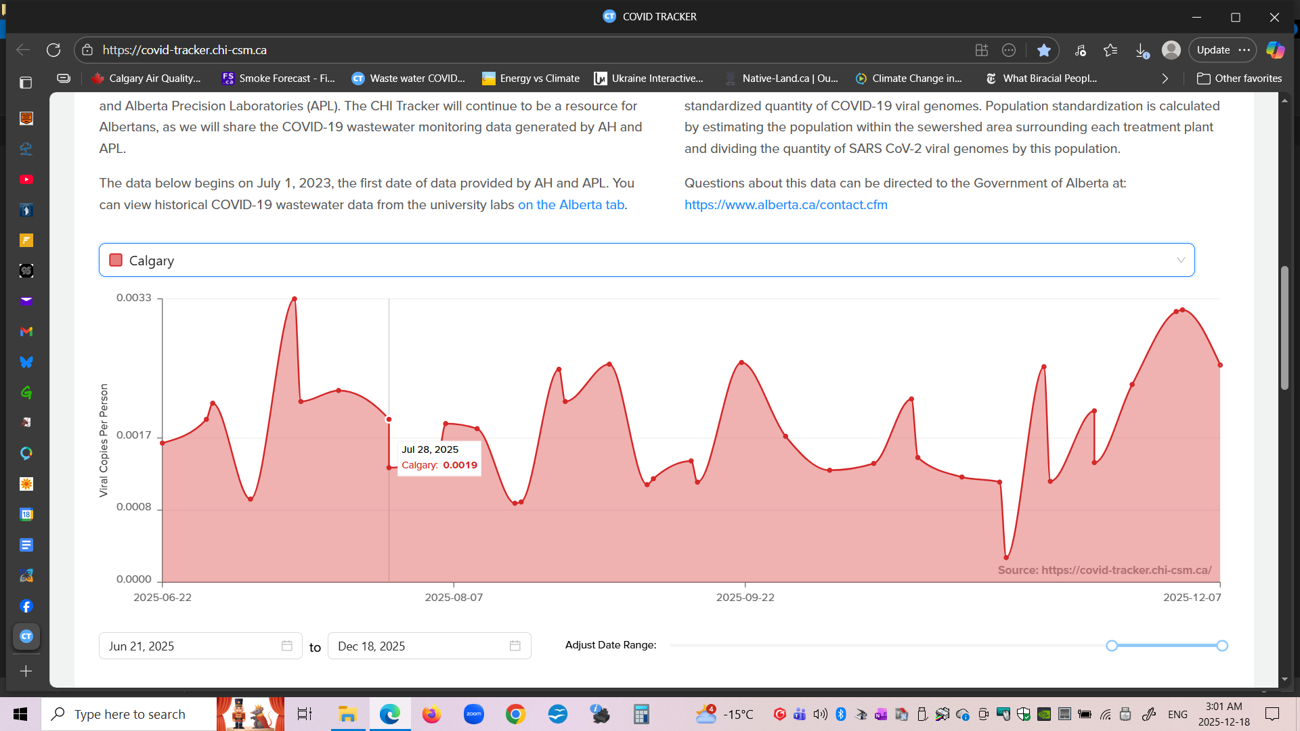Open Smoke Forecast bookmark

pos(278,79)
